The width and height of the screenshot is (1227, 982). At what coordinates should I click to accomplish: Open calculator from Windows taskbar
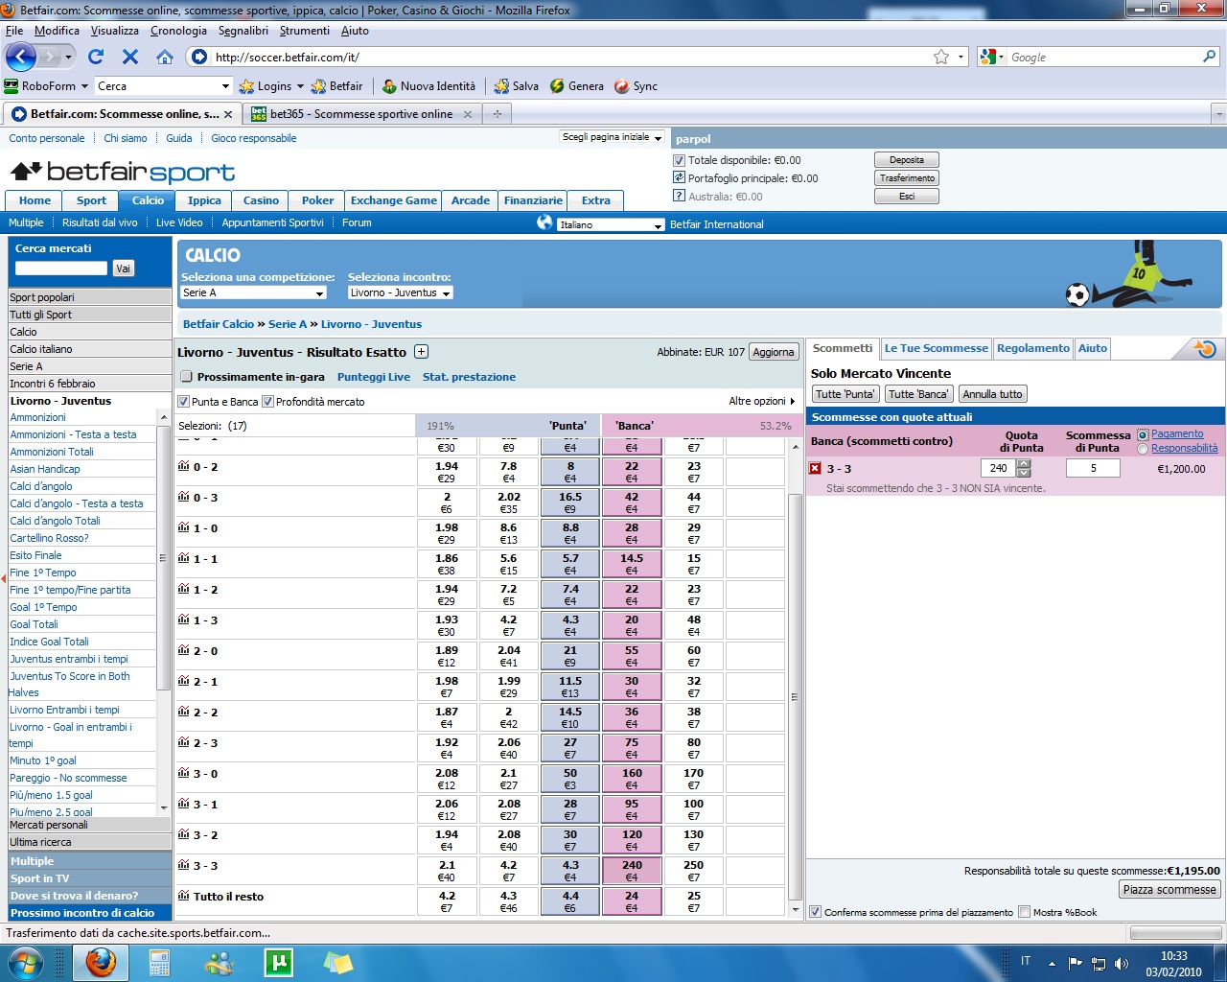(x=160, y=962)
